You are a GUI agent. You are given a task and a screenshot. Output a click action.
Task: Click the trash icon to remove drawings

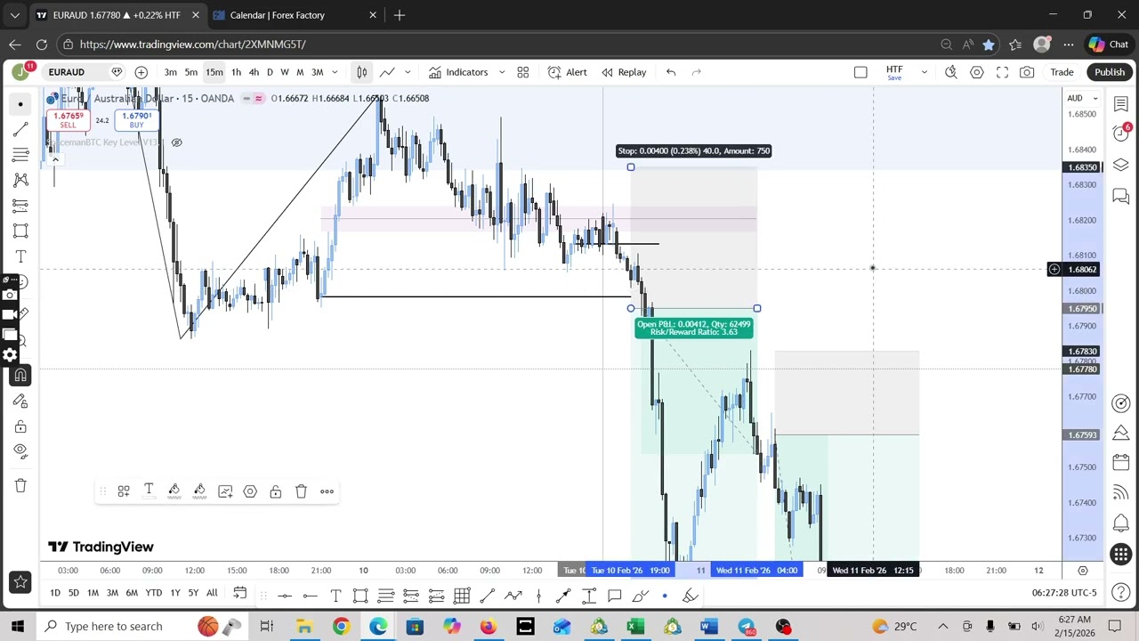20,485
